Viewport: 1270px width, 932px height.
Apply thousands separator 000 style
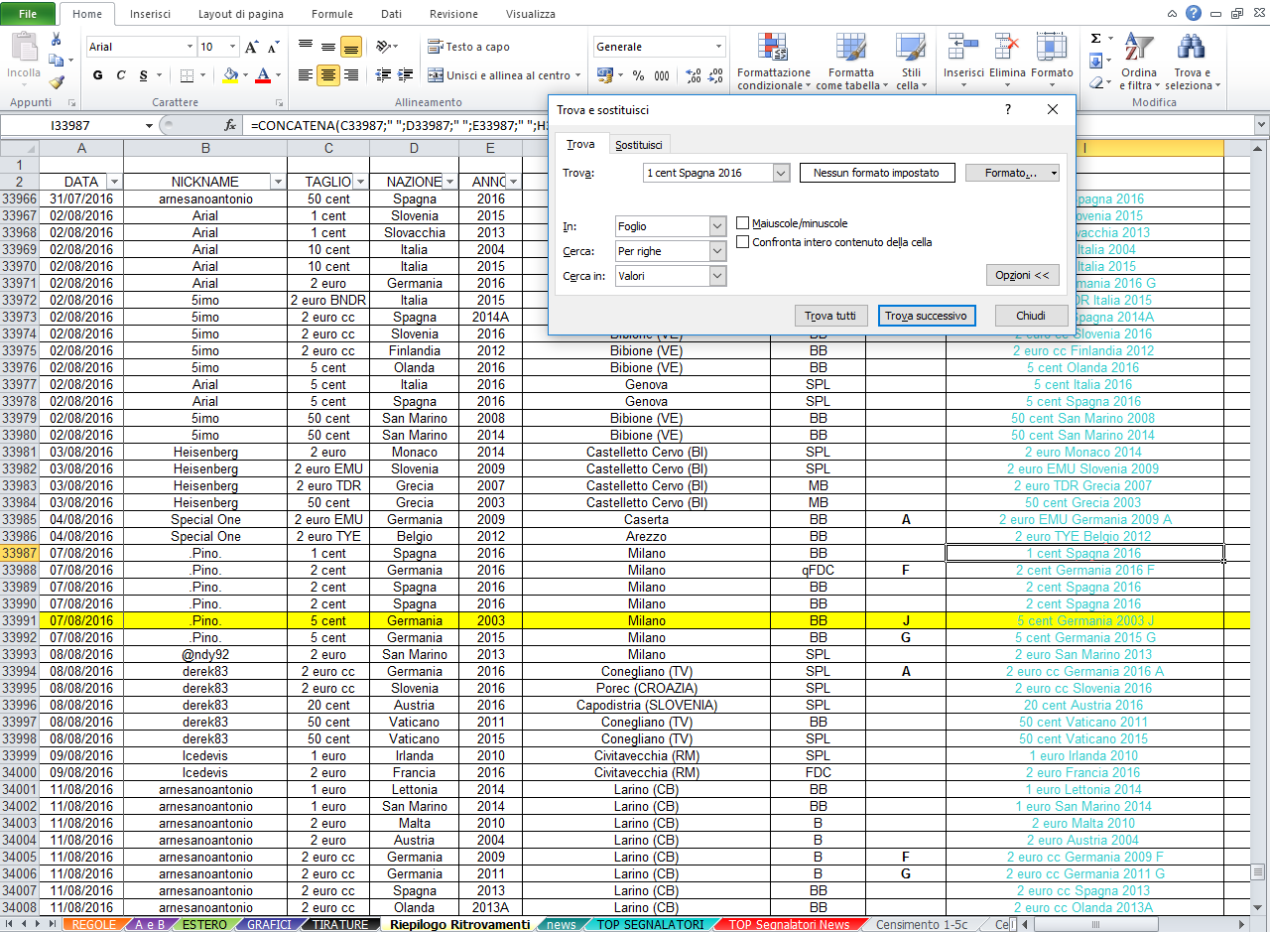pos(663,75)
